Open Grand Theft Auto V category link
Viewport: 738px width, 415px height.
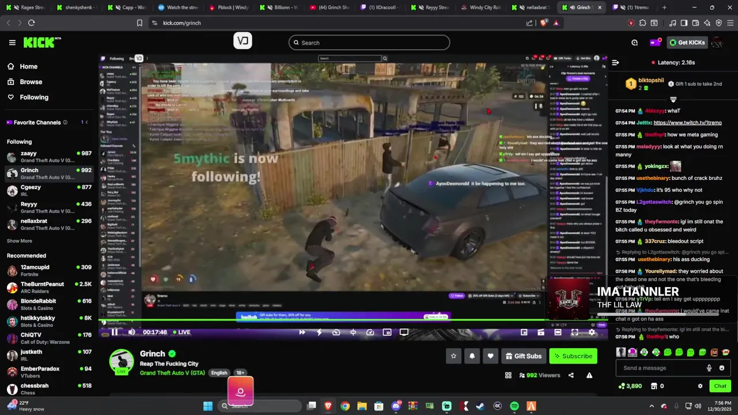[x=172, y=373]
